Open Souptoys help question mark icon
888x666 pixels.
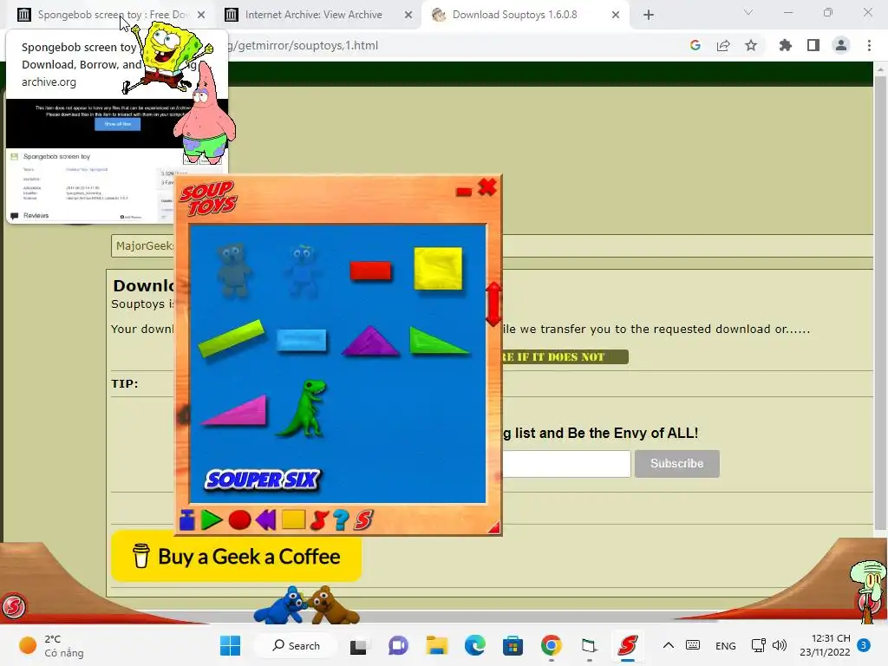[x=341, y=520]
